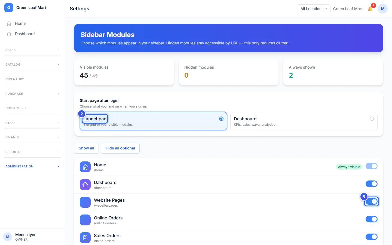Open the All Locations dropdown
The image size is (392, 245).
click(314, 9)
